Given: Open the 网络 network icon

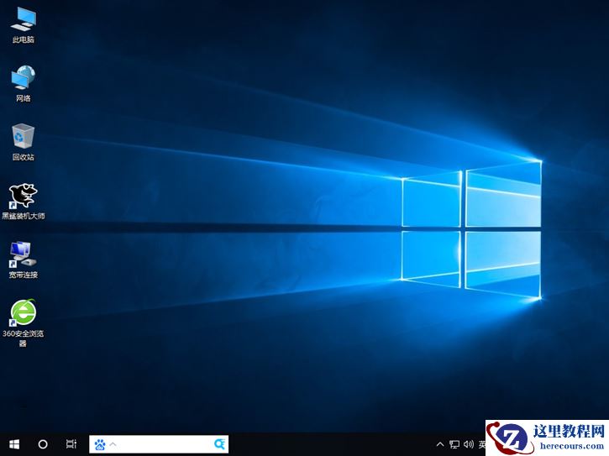Looking at the screenshot, I should (x=24, y=83).
